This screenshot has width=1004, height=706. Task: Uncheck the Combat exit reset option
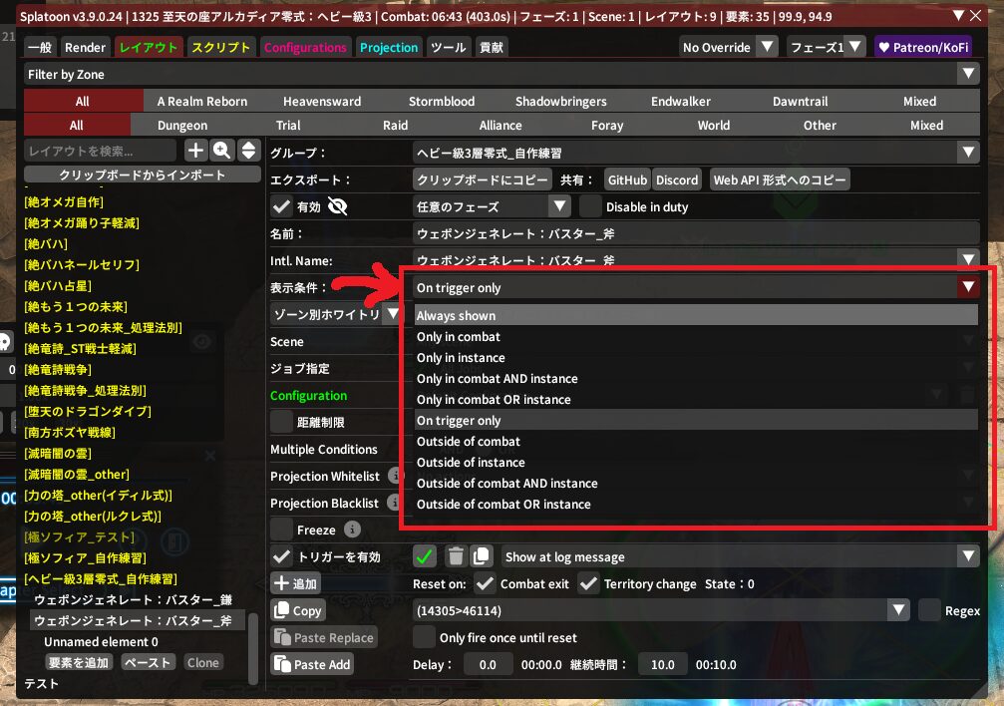485,584
